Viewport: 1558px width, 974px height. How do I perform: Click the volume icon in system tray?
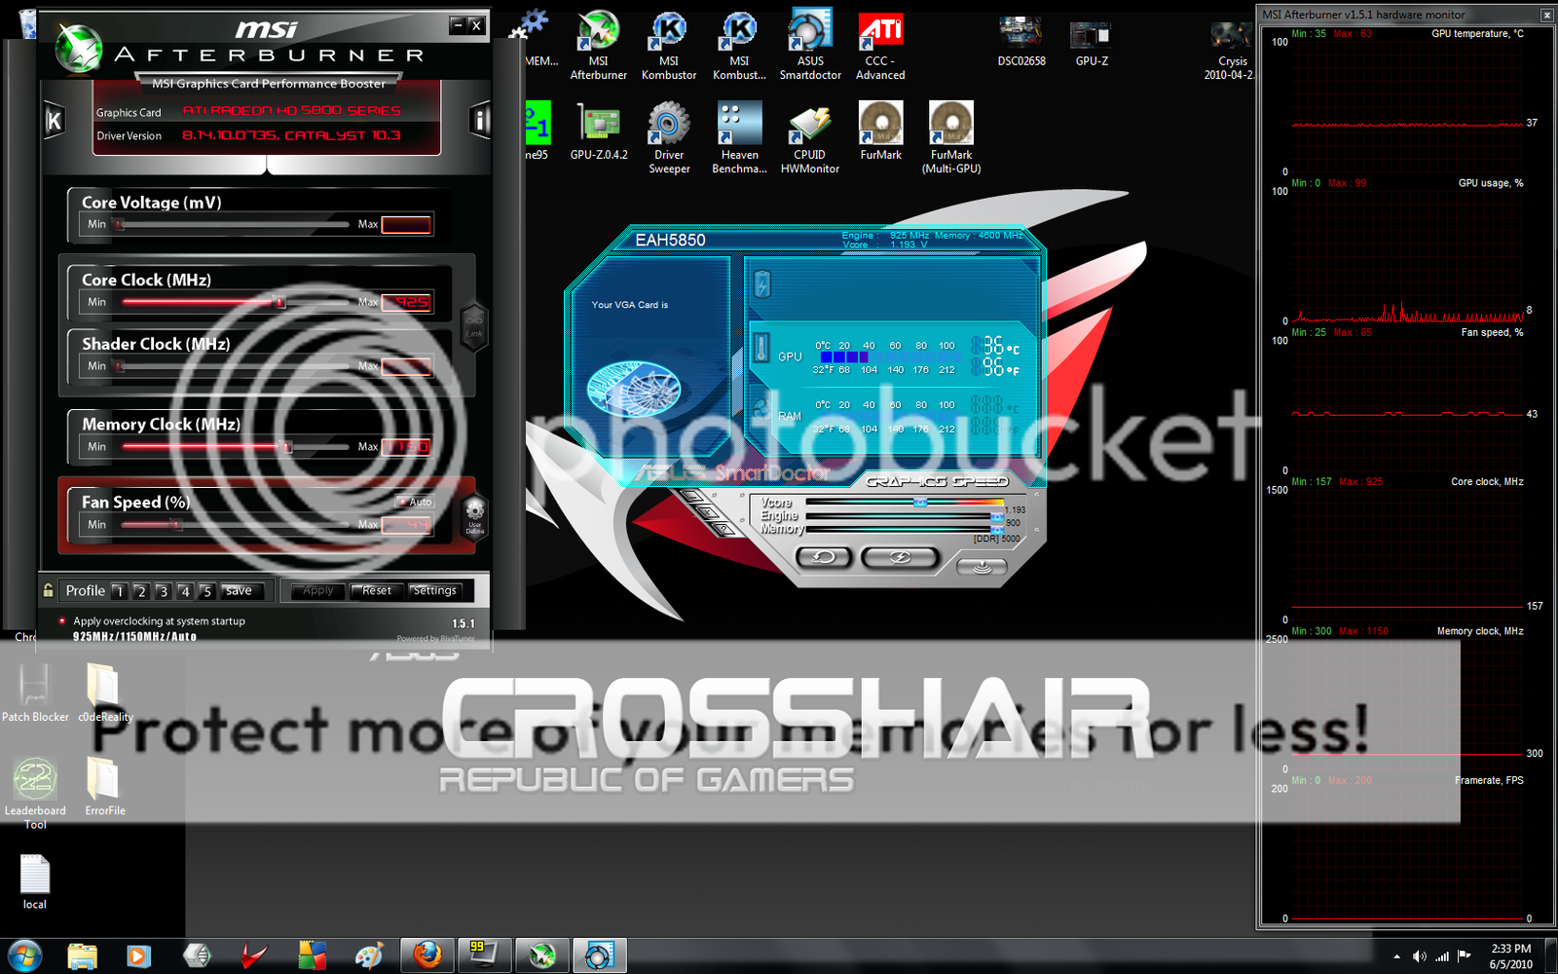click(x=1419, y=956)
